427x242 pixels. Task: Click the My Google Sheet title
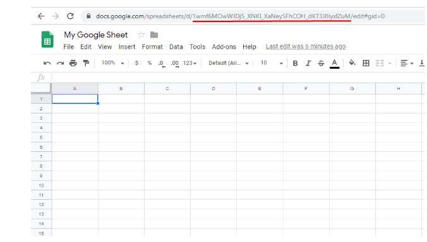[x=95, y=35]
